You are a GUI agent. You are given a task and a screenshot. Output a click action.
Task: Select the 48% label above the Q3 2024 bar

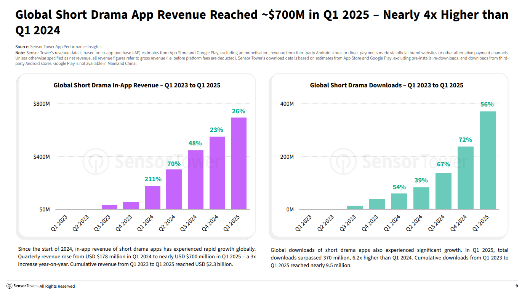pyautogui.click(x=195, y=143)
